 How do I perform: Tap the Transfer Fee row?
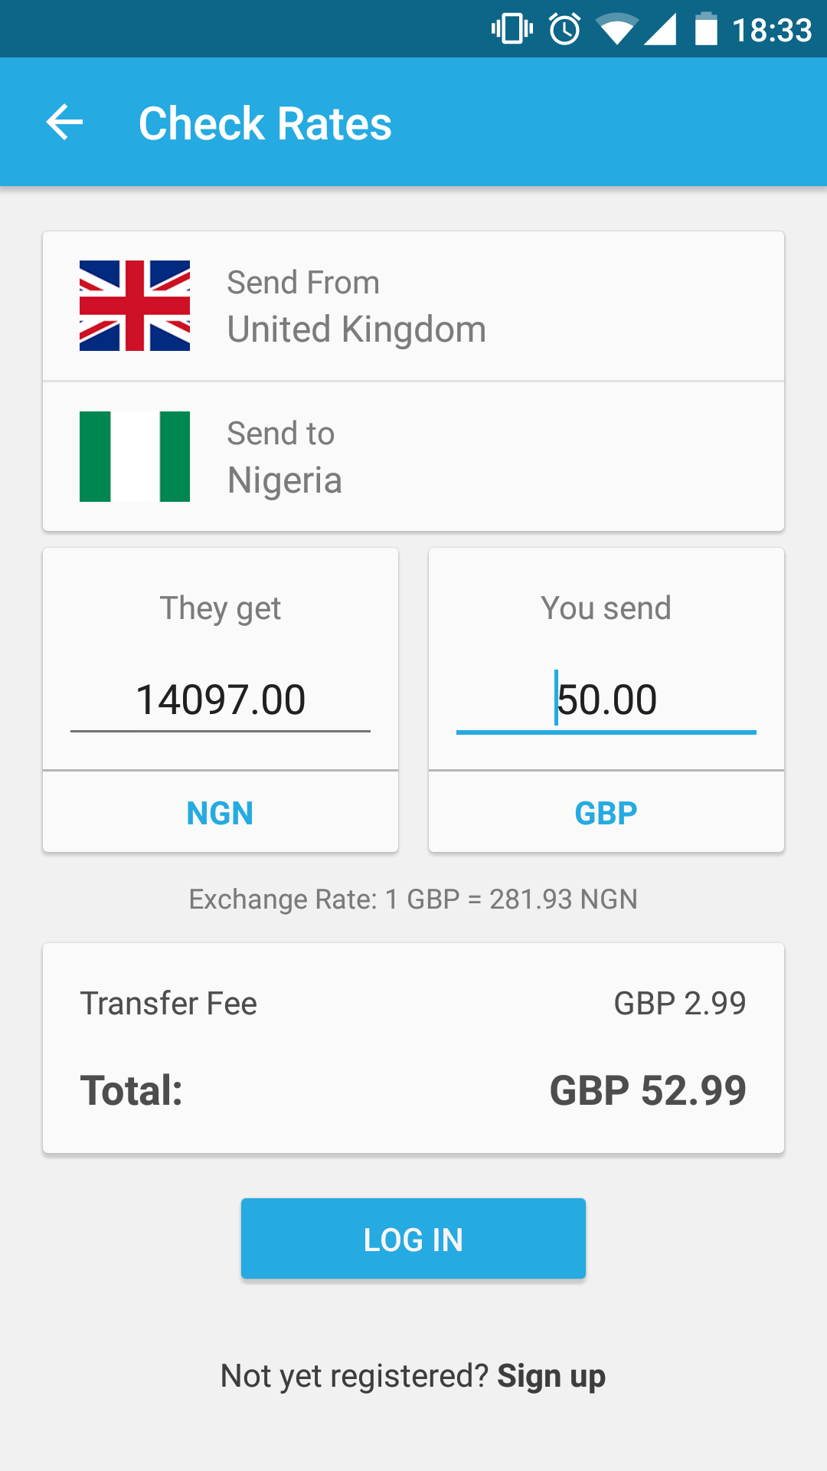pos(413,1003)
